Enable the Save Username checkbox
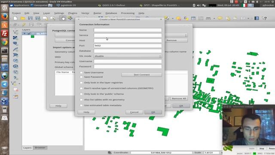Image resolution: width=275 pixels, height=155 pixels. coord(81,72)
